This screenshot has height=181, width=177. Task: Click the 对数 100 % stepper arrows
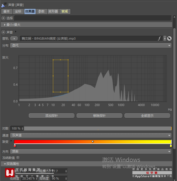tap(22, 128)
